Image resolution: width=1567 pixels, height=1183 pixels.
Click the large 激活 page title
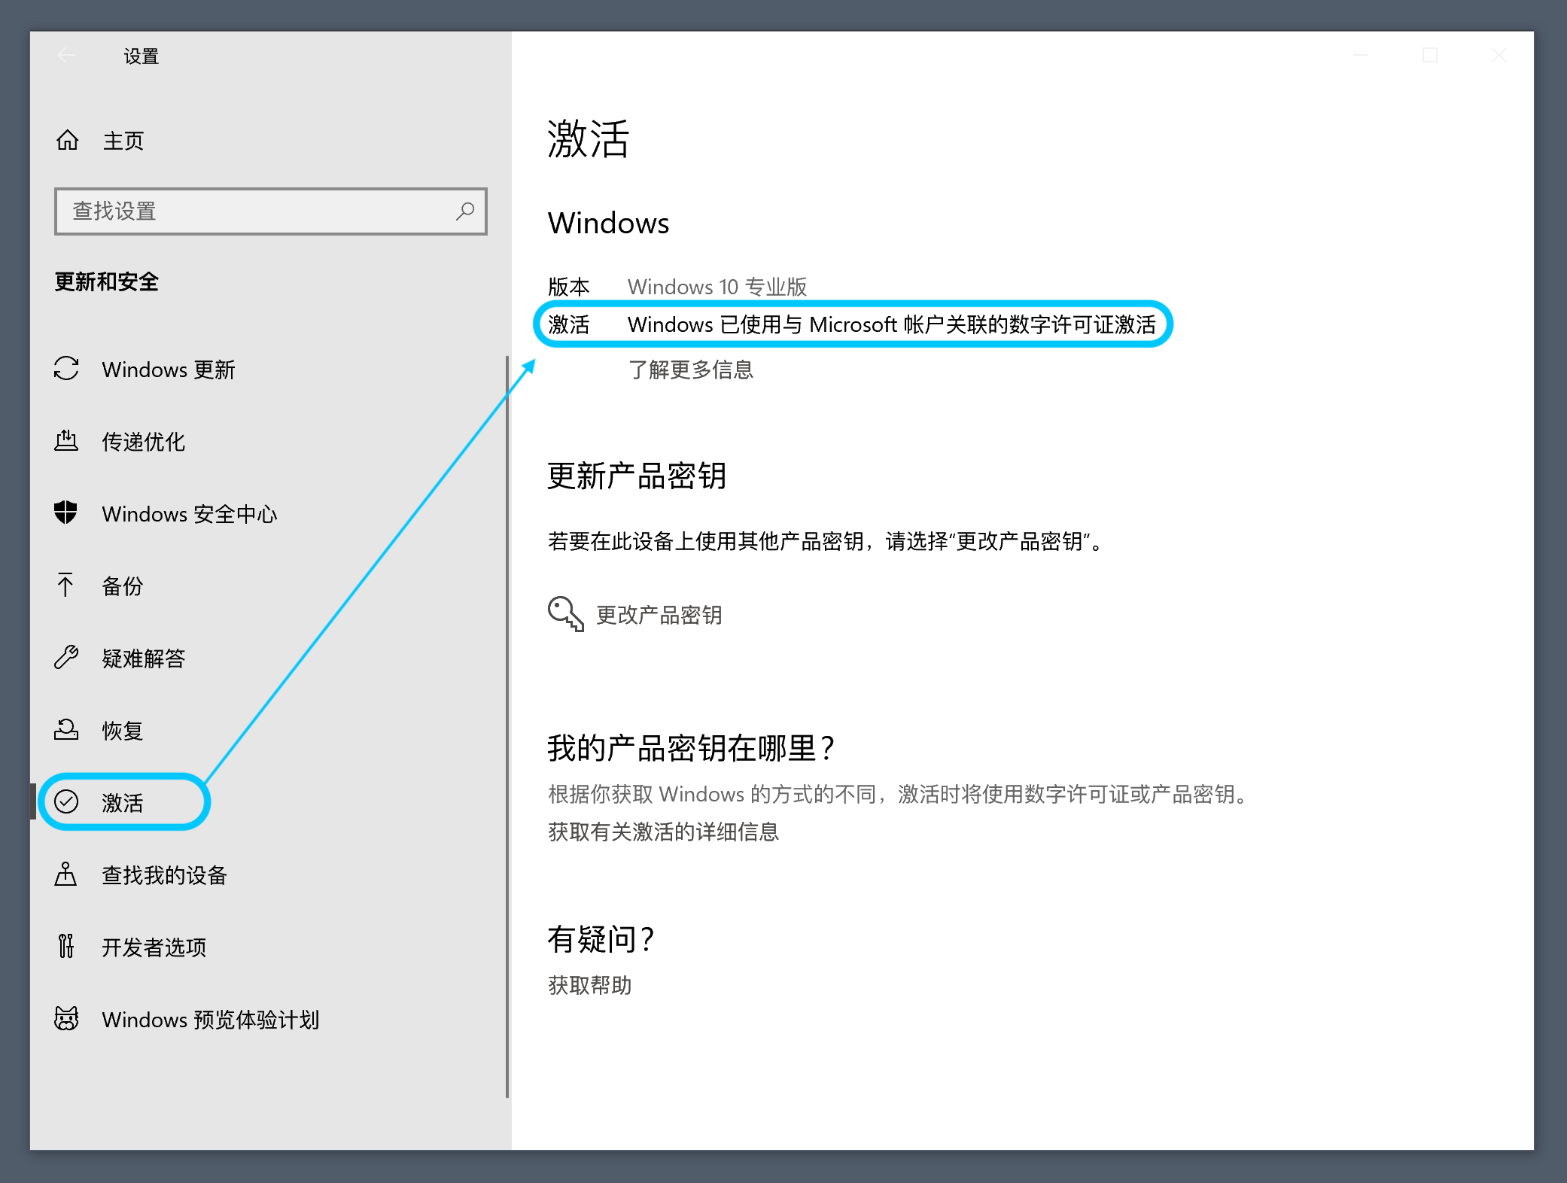(589, 139)
